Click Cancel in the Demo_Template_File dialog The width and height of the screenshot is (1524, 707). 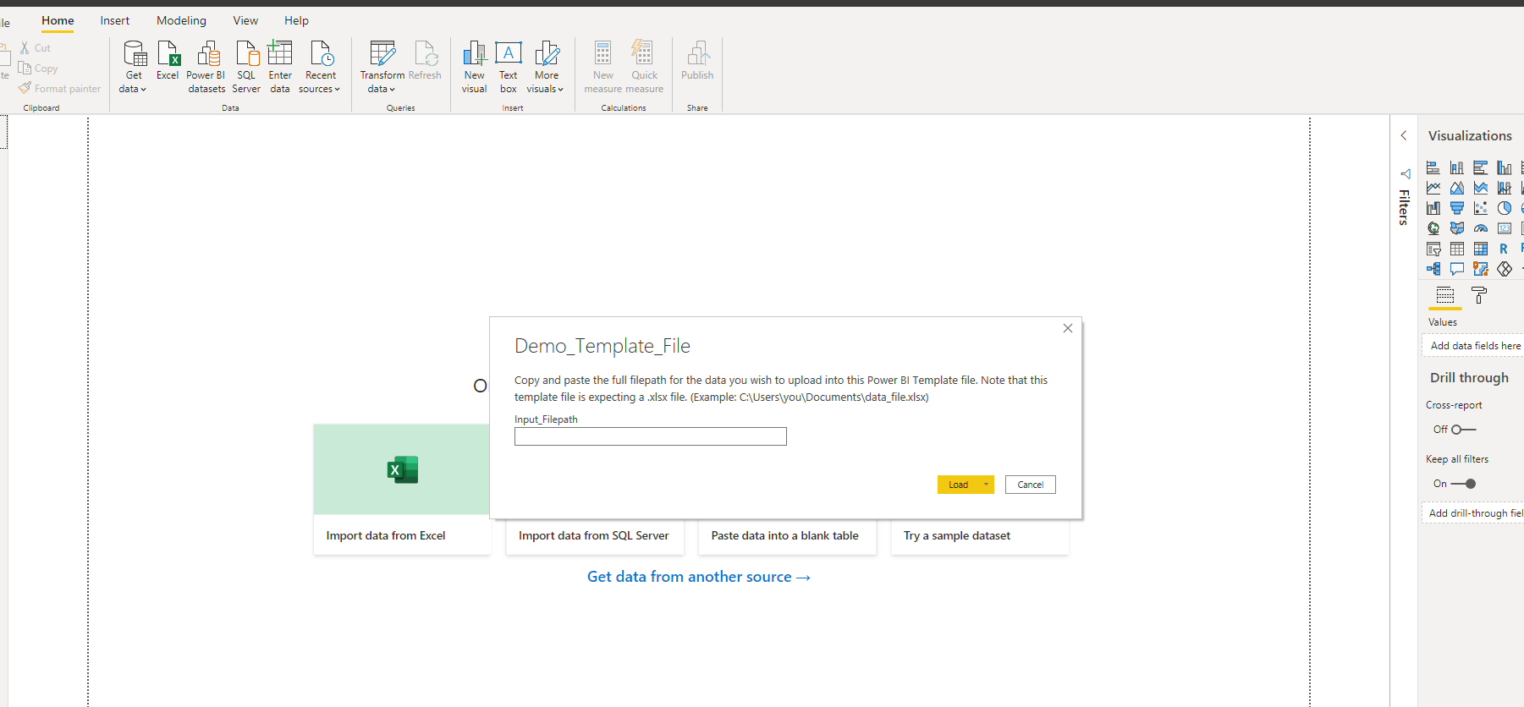(1031, 485)
